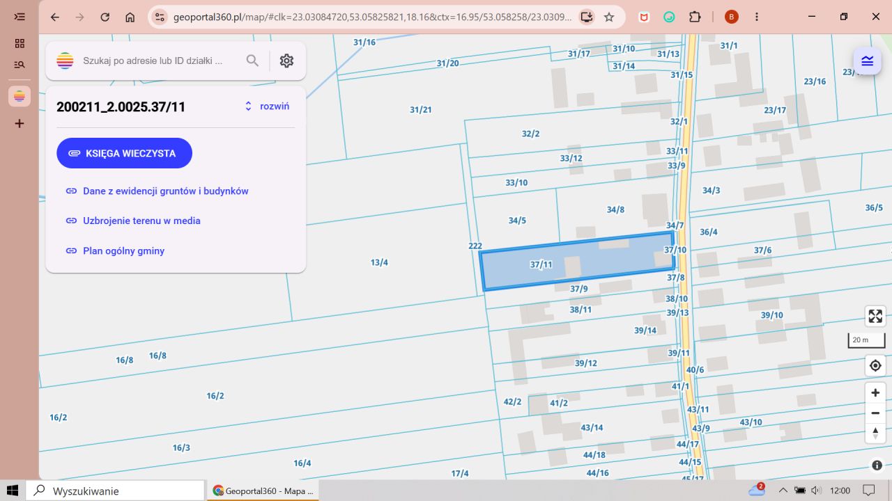Viewport: 892px width, 501px height.
Task: Show hidden system tray icons
Action: point(783,491)
